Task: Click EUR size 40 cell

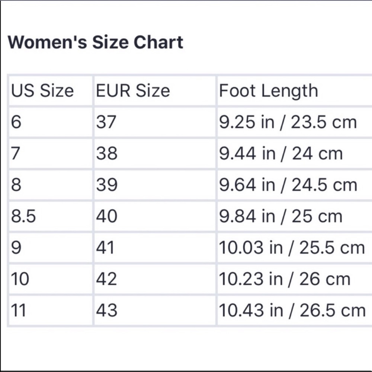Action: pyautogui.click(x=106, y=216)
